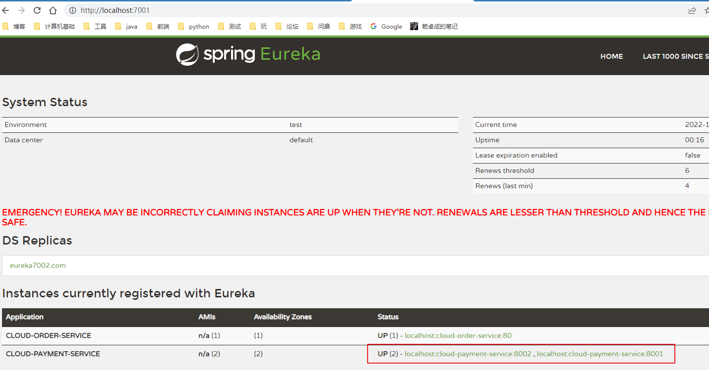Open the 赖卓成的笔记 bookmark
The height and width of the screenshot is (370, 709).
434,26
